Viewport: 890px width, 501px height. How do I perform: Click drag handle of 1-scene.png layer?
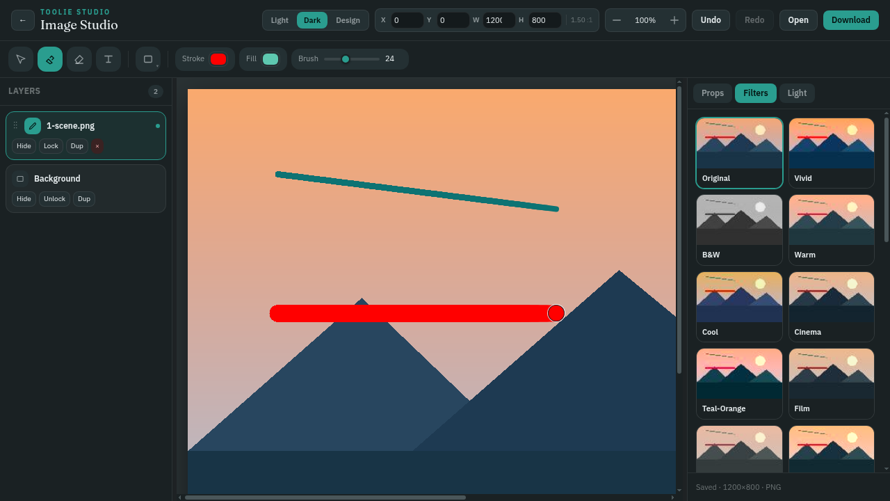(15, 126)
